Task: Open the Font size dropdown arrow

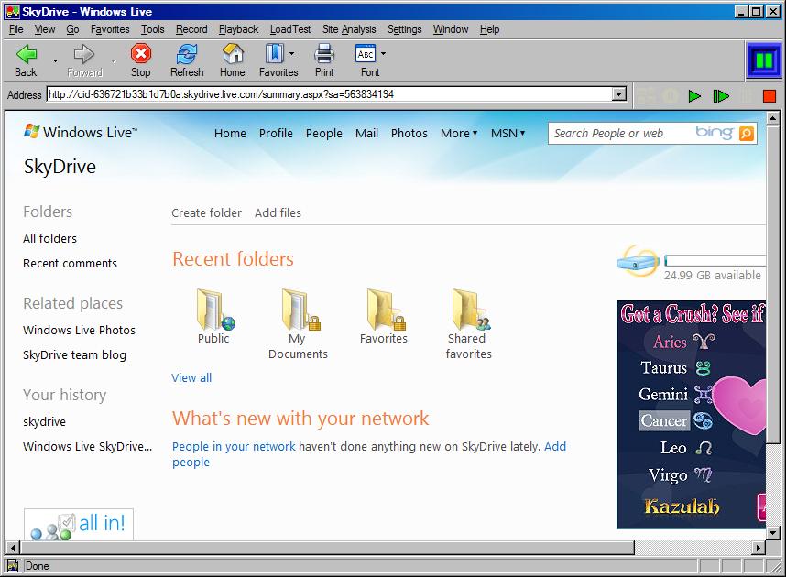Action: pos(384,54)
